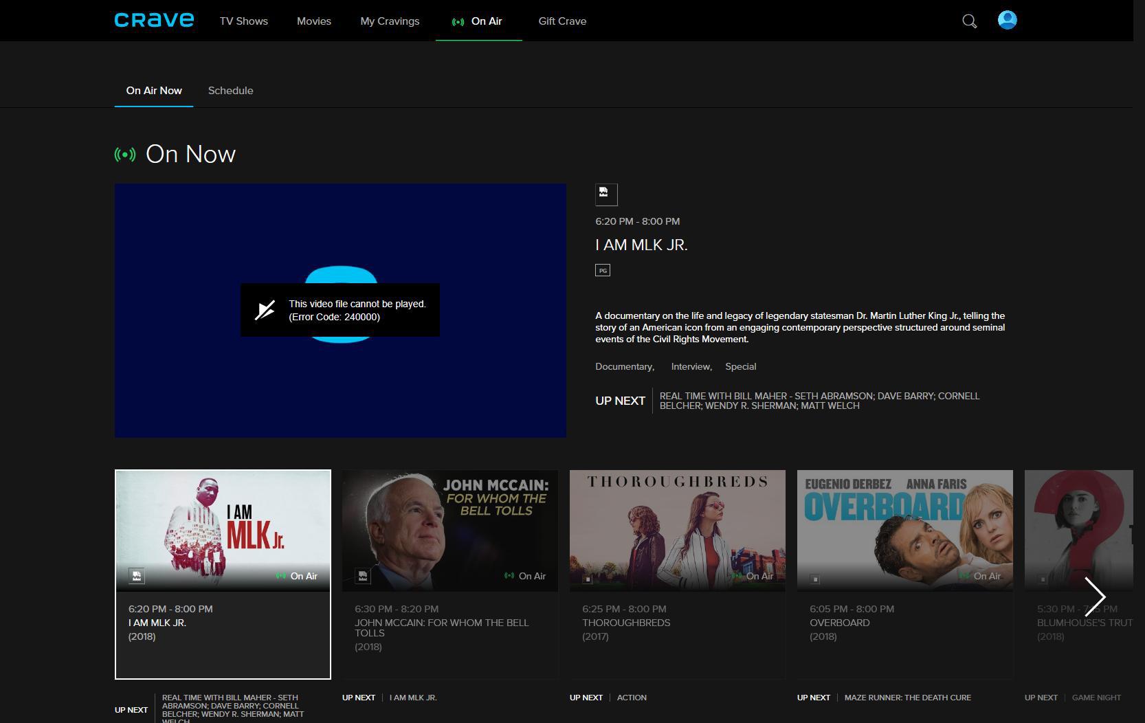Viewport: 1145px width, 723px height.
Task: Open the TV Shows menu
Action: tap(243, 21)
